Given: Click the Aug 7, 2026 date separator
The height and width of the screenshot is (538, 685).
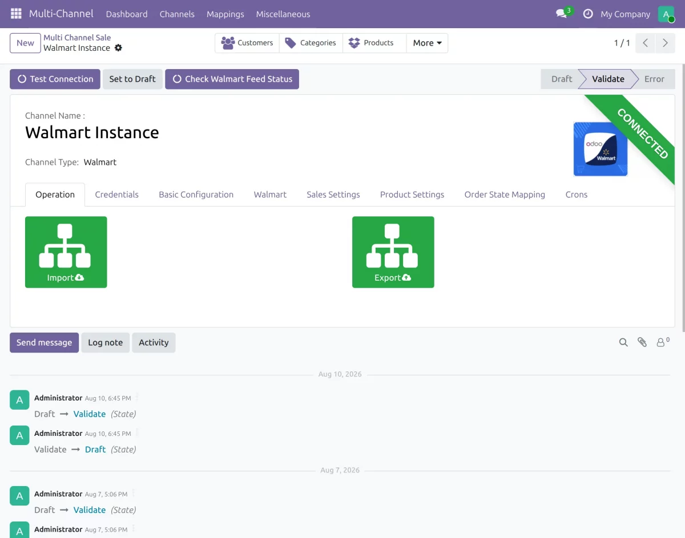Looking at the screenshot, I should point(340,470).
